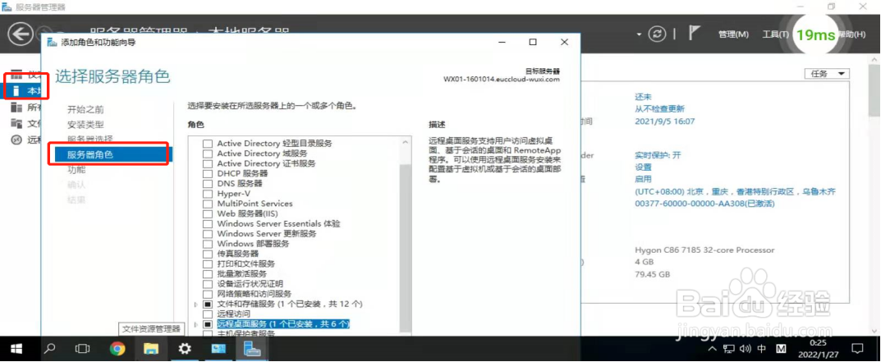The image size is (881, 362).
Task: Show hidden tray icons chevron
Action: pos(713,349)
